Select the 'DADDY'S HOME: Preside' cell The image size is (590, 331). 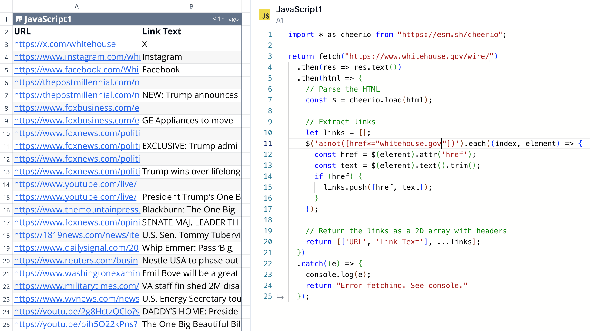point(191,312)
